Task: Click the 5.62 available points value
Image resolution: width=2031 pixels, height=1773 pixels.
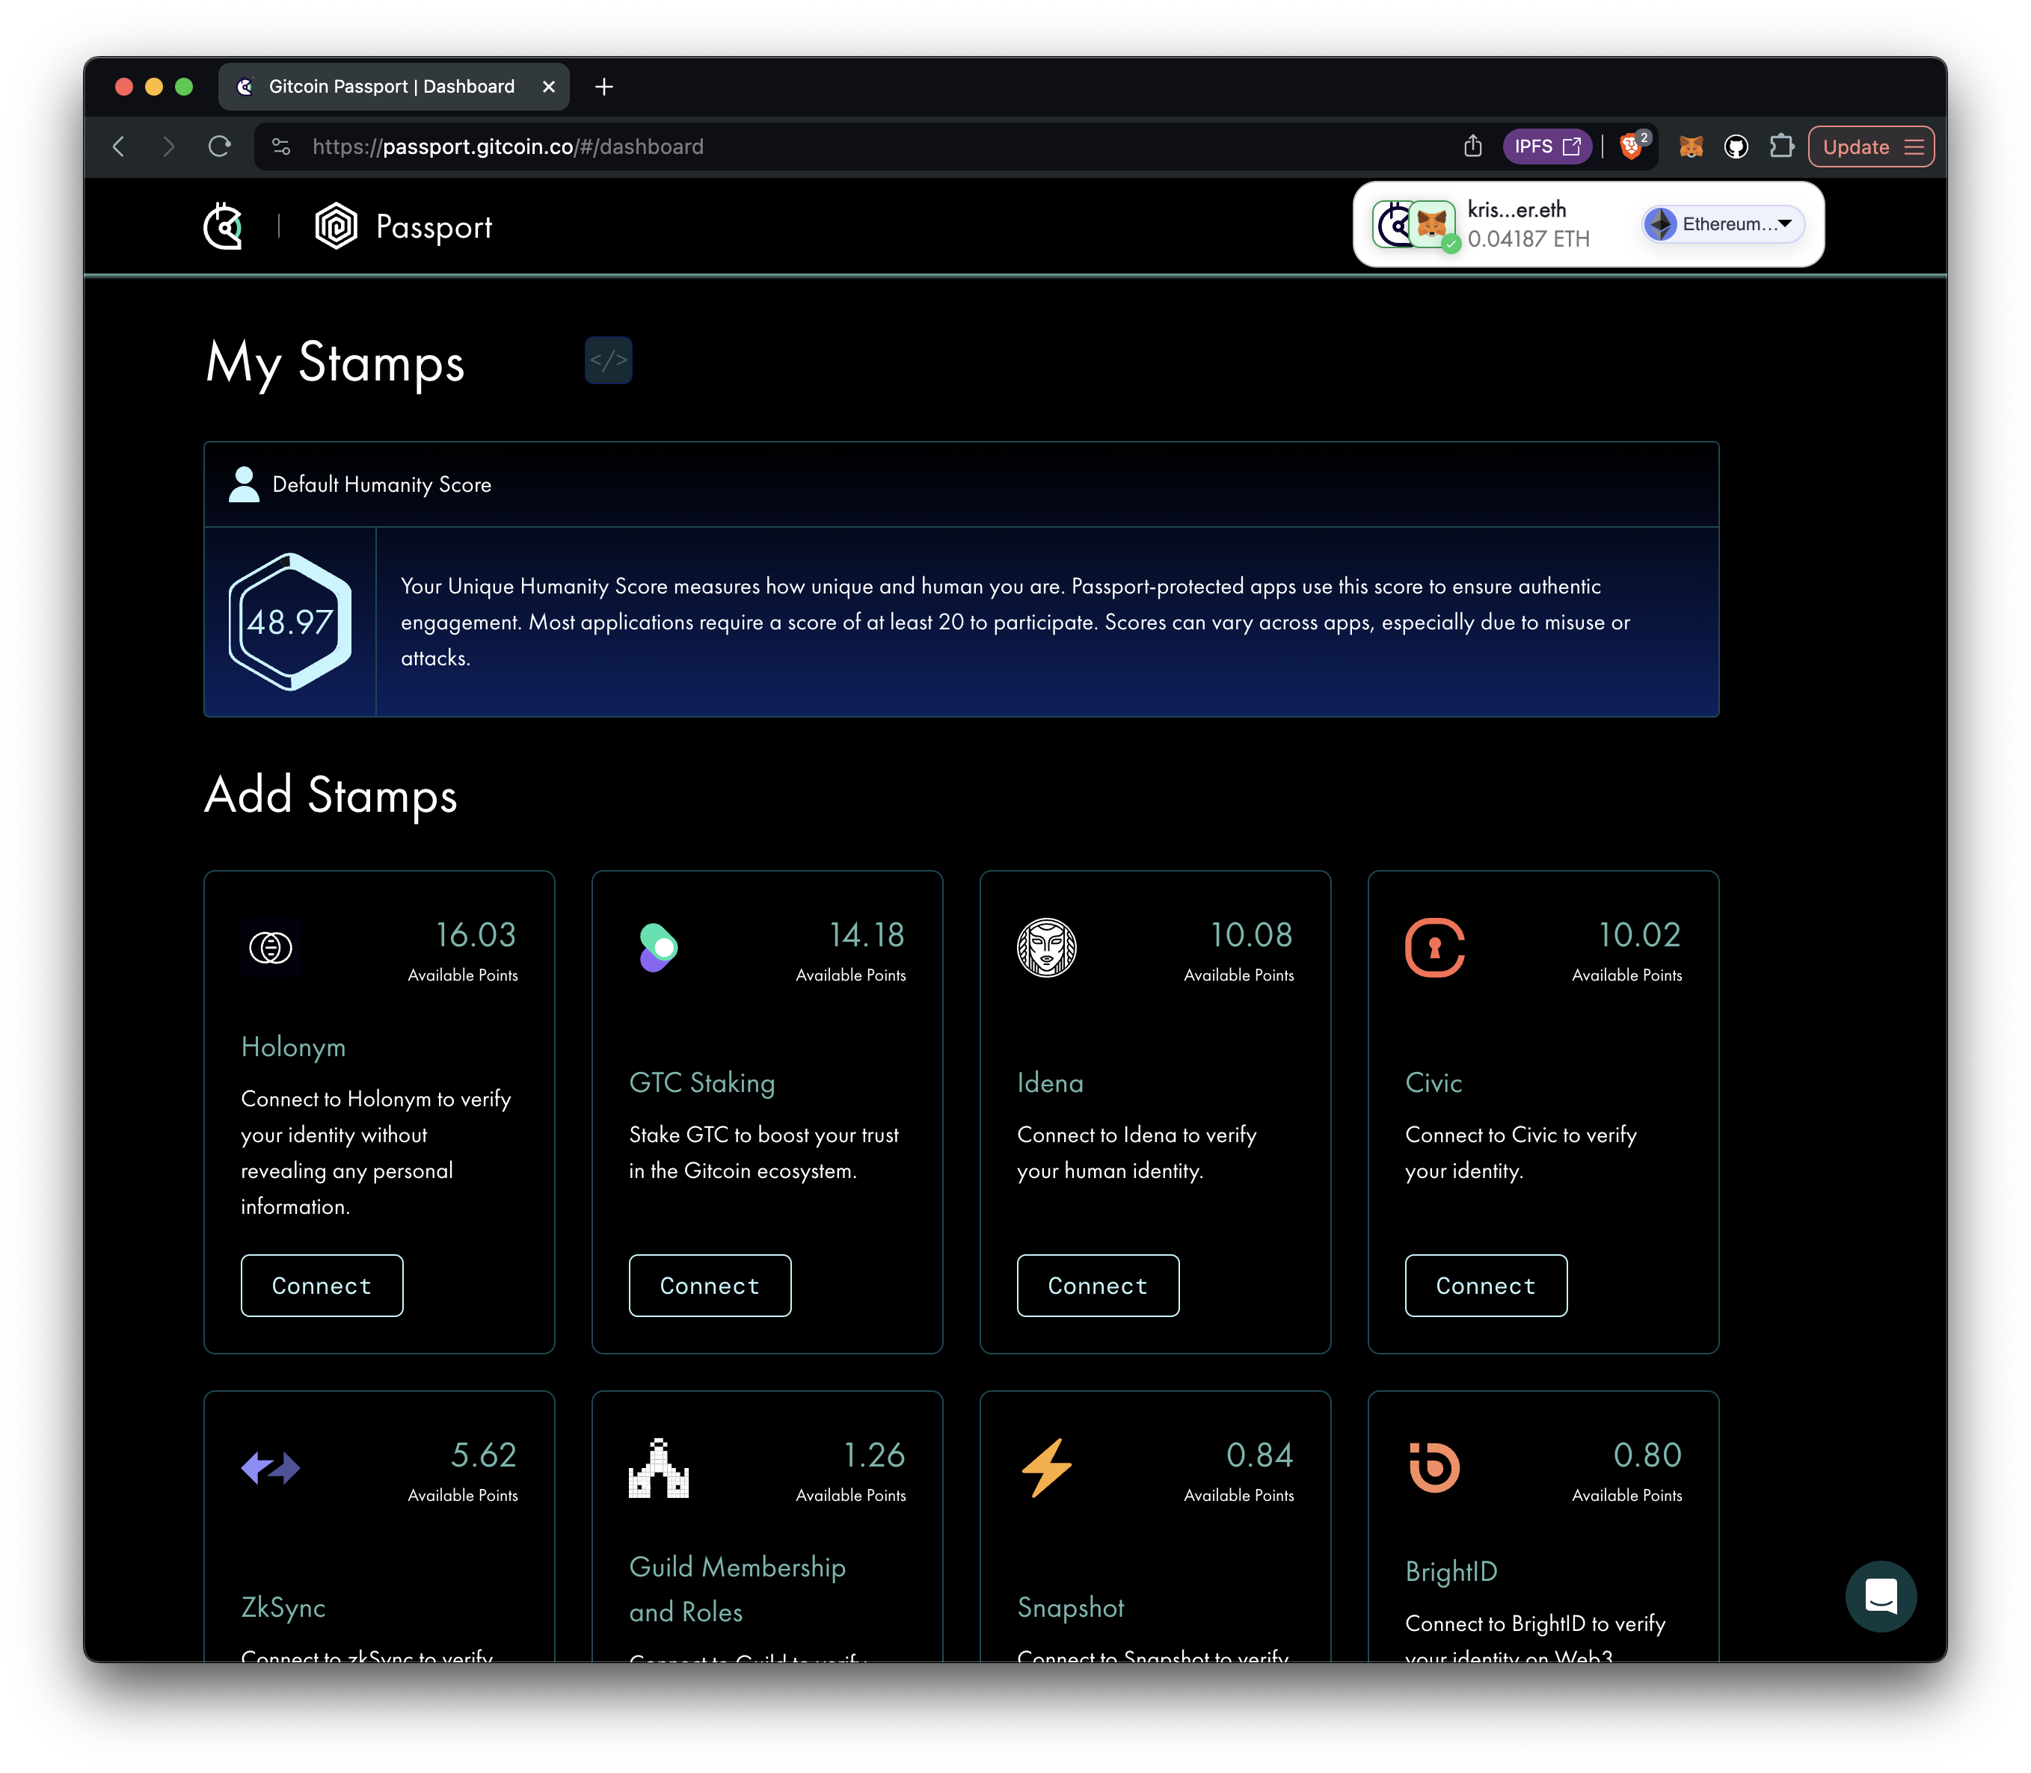Action: (x=484, y=1455)
